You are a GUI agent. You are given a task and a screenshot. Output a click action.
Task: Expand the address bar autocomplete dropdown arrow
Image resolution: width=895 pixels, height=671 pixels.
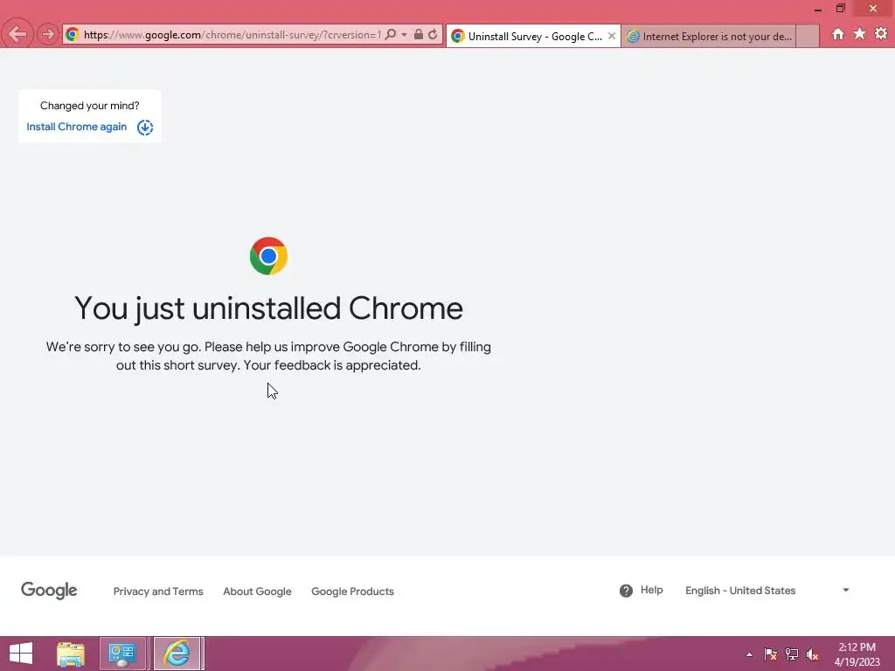[404, 34]
